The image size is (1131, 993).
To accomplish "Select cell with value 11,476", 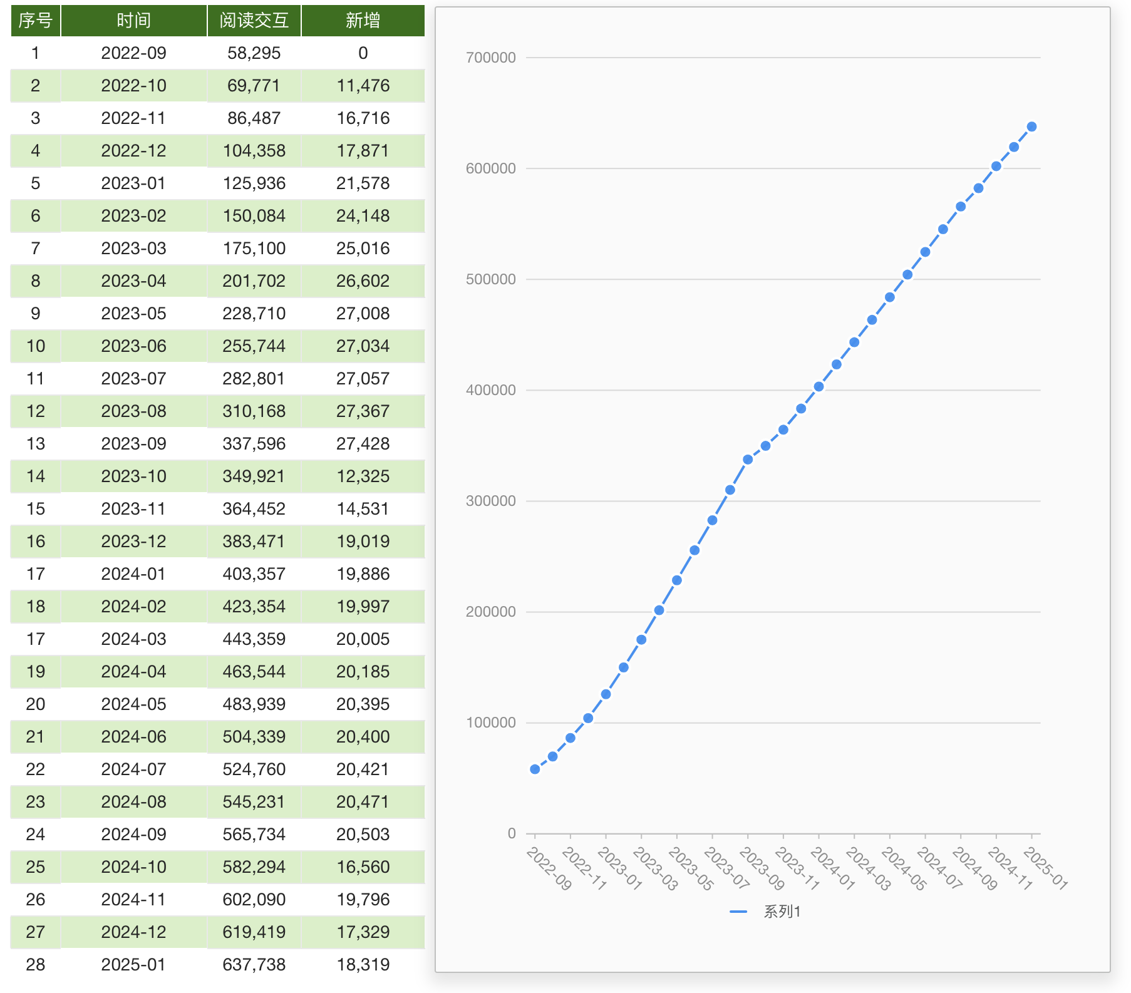I will (363, 86).
